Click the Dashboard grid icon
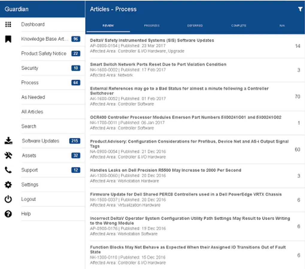The height and width of the screenshot is (269, 305). click(8, 24)
